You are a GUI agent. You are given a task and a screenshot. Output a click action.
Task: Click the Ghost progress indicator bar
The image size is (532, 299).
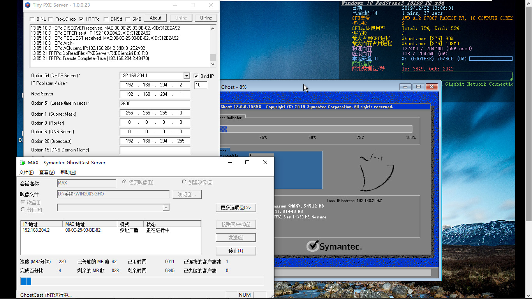pyautogui.click(x=315, y=129)
